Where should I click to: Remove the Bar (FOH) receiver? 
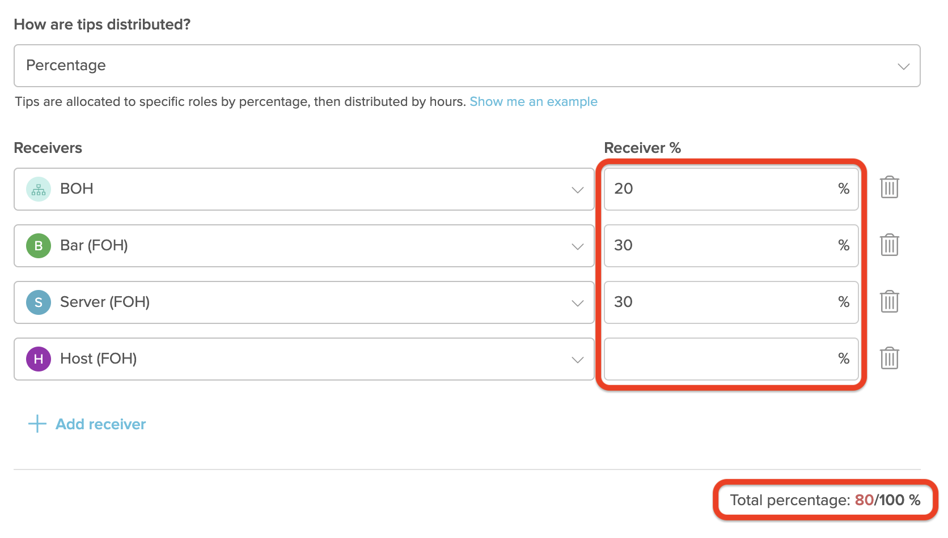889,245
